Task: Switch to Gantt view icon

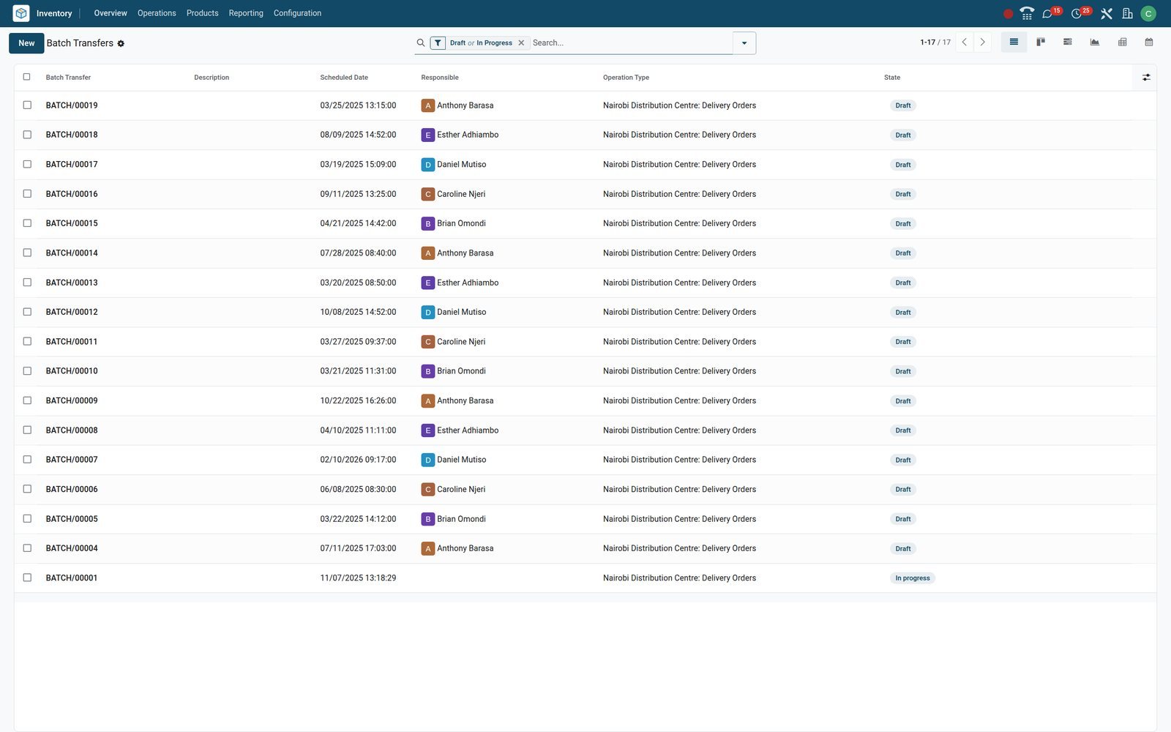Action: tap(1068, 42)
